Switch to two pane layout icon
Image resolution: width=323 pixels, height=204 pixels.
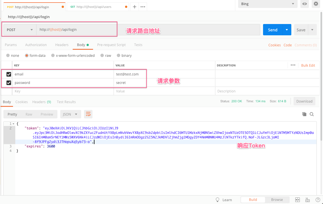(298, 200)
